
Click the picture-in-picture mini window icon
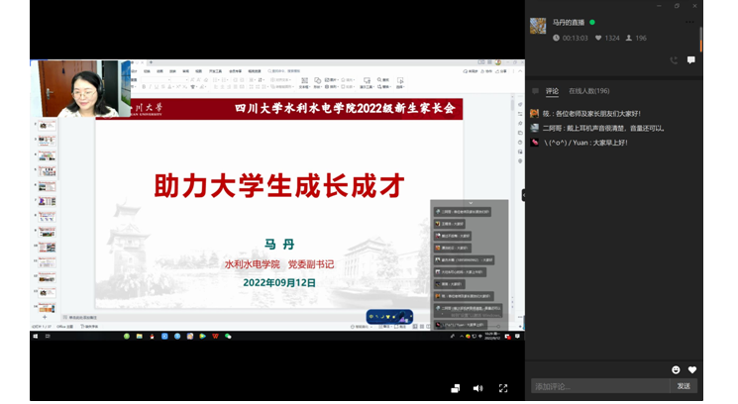tap(455, 388)
